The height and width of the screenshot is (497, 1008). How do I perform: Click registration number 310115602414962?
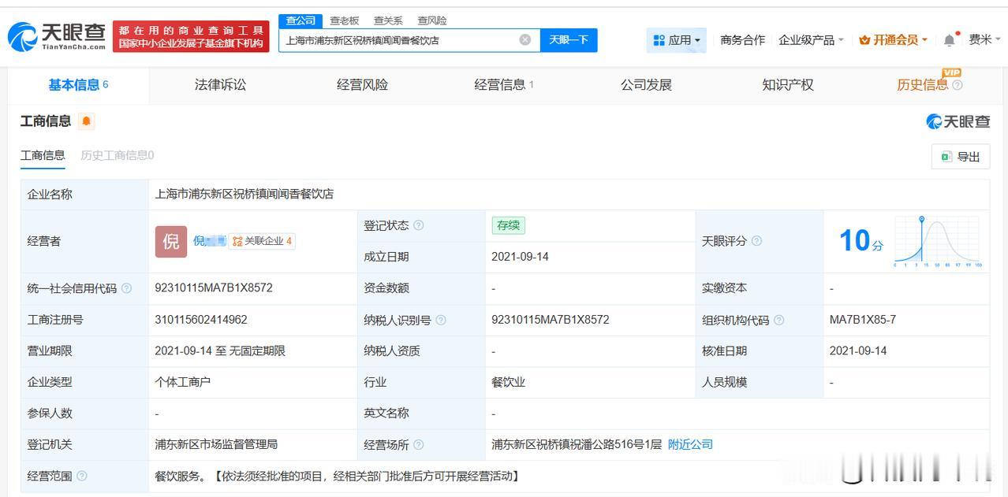[201, 320]
